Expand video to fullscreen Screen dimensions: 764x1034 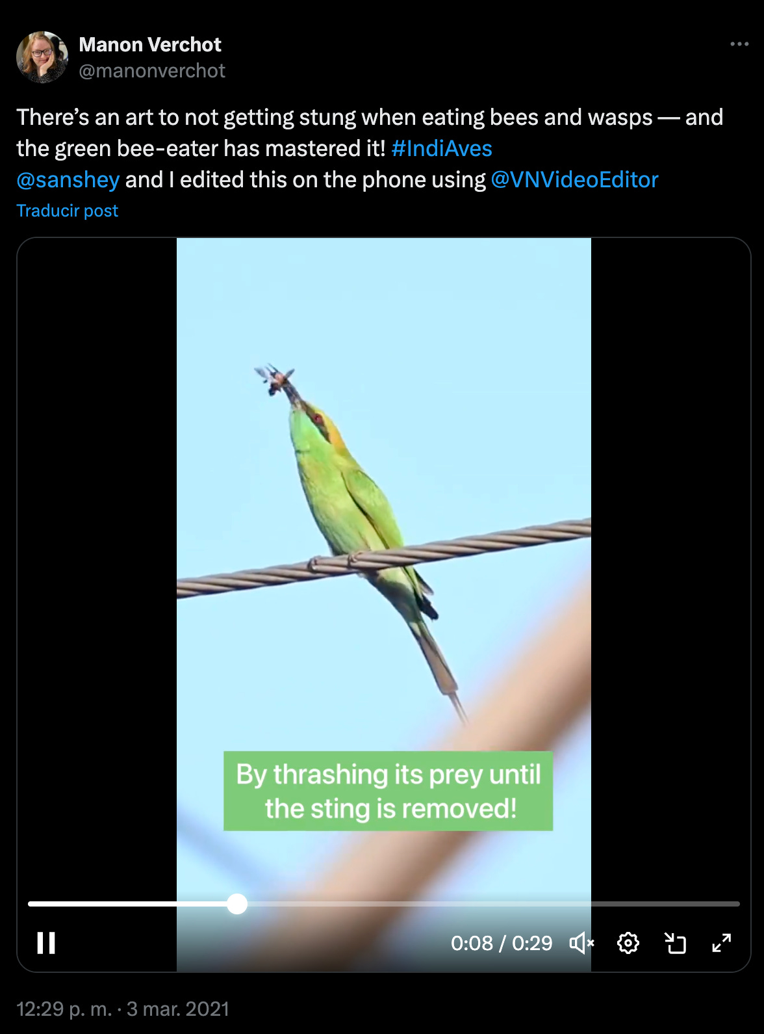click(x=722, y=943)
